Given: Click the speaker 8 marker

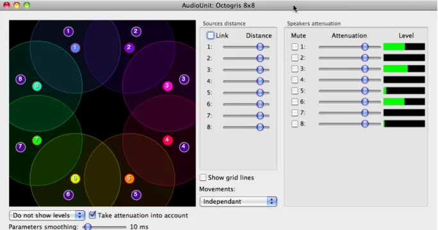Looking at the screenshot, I should [x=20, y=79].
